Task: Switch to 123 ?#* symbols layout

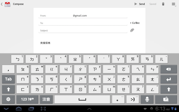Action: 27,99
